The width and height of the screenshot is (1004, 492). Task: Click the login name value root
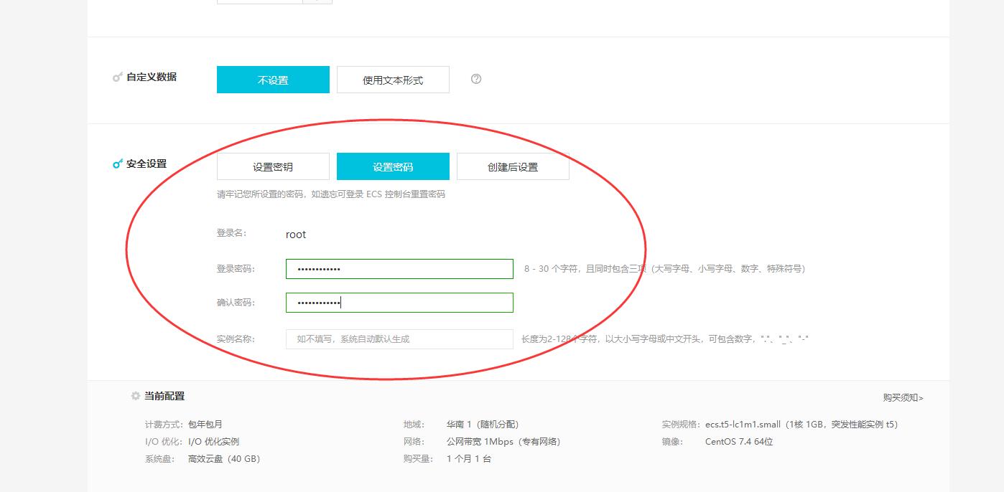click(296, 235)
